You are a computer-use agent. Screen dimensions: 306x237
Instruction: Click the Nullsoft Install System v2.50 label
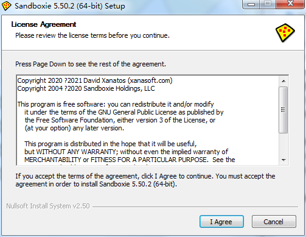(x=48, y=206)
